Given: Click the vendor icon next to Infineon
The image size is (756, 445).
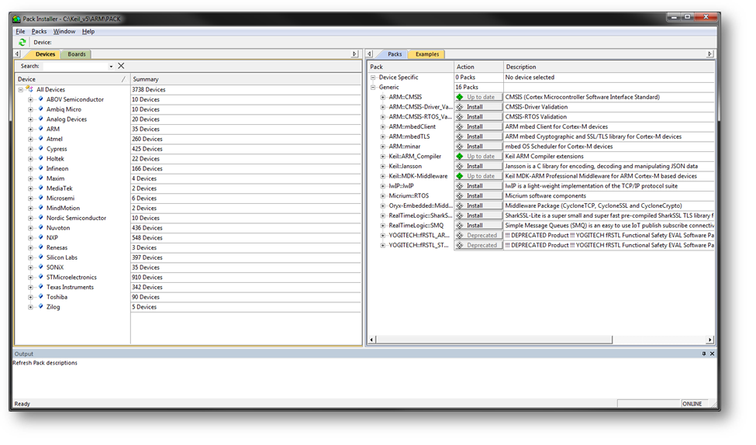Looking at the screenshot, I should pyautogui.click(x=40, y=168).
